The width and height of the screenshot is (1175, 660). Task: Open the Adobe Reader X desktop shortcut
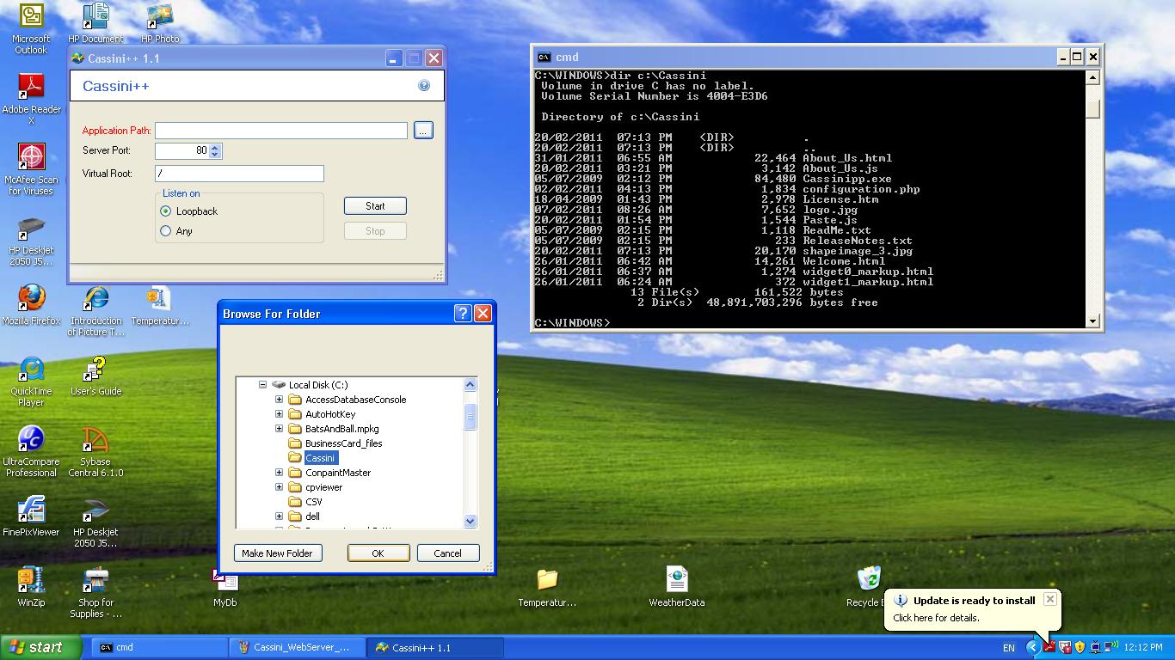click(x=32, y=87)
